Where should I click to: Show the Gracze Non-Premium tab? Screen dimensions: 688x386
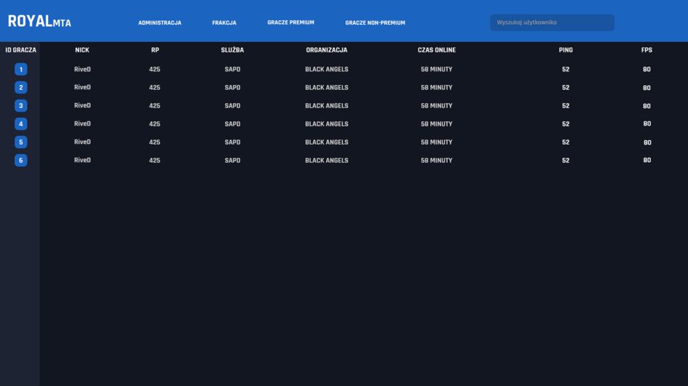(375, 23)
